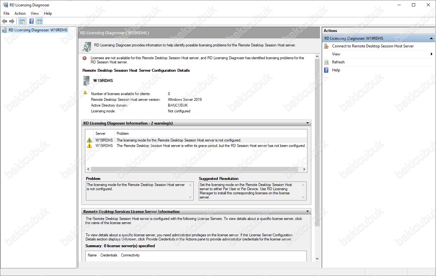Maximize the RD Licensing Diagnoser window

(414, 5)
